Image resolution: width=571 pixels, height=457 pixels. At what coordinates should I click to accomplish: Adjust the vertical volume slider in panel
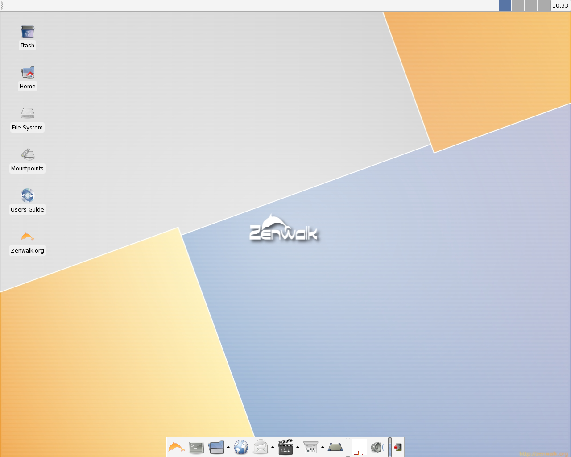[390, 447]
